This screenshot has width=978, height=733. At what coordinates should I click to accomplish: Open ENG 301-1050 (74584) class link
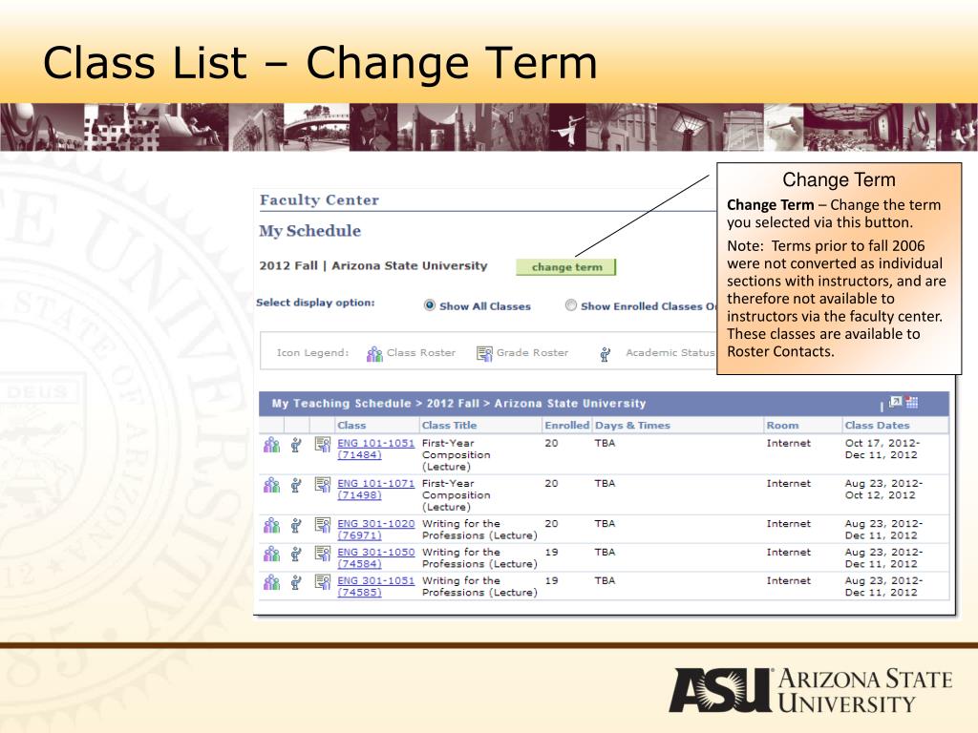pyautogui.click(x=375, y=557)
